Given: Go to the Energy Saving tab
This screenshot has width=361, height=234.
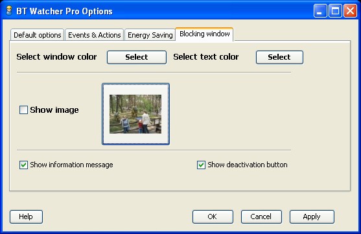Looking at the screenshot, I should 150,35.
